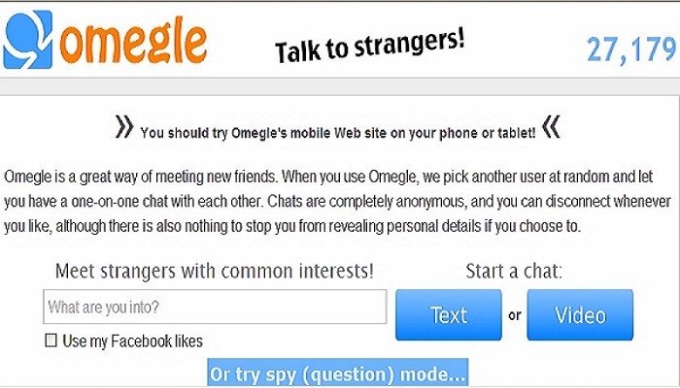Click the "or" text between chat buttons

(515, 315)
